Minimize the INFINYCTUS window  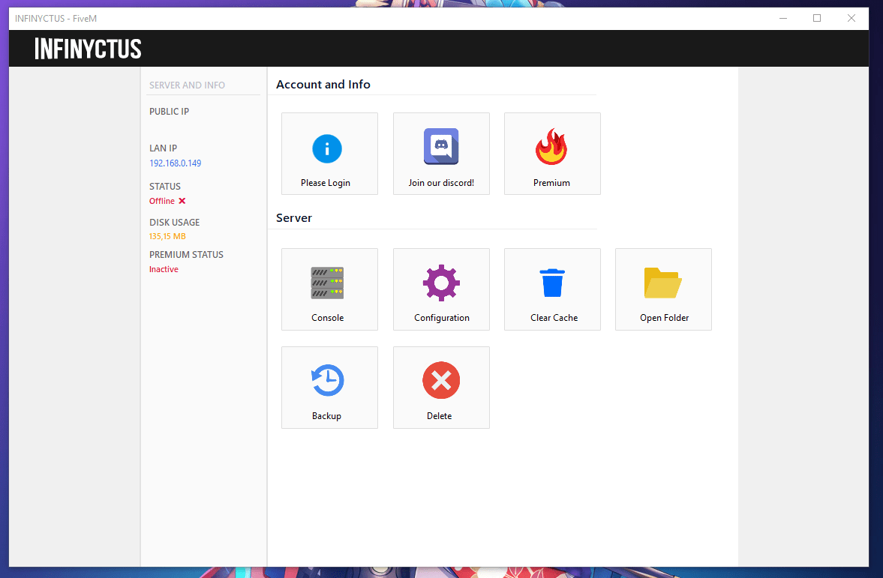click(782, 19)
